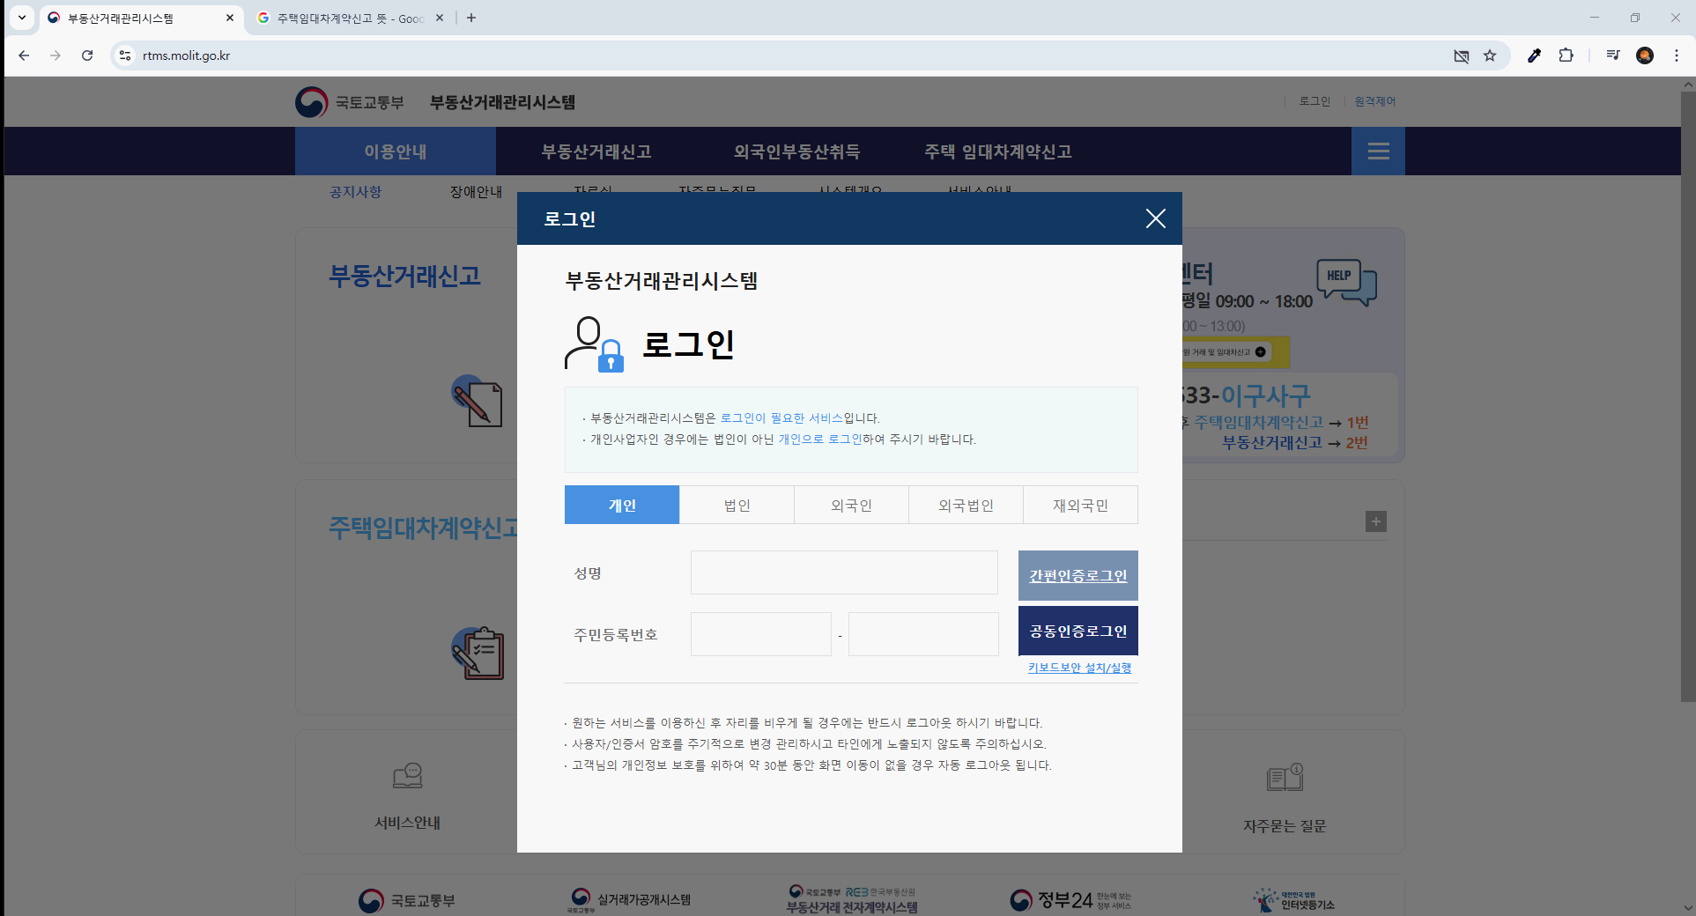The width and height of the screenshot is (1696, 916).
Task: Open the hamburger navigation menu
Action: coord(1377,151)
